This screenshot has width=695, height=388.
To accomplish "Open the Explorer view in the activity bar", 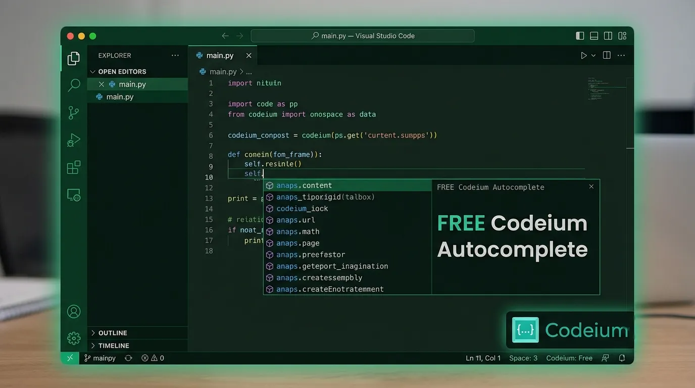I will point(74,58).
